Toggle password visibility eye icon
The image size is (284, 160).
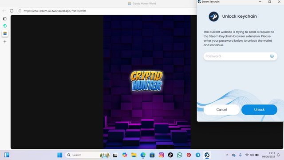(272, 56)
